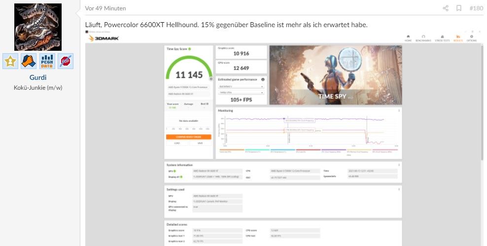Image resolution: width=487 pixels, height=246 pixels.
Task: Click the post text about Powercolor 6600XT Hellhound
Action: click(226, 25)
